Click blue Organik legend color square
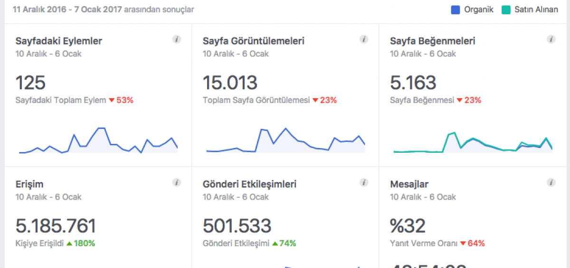Viewport: 570px width, 268px height. [x=456, y=9]
